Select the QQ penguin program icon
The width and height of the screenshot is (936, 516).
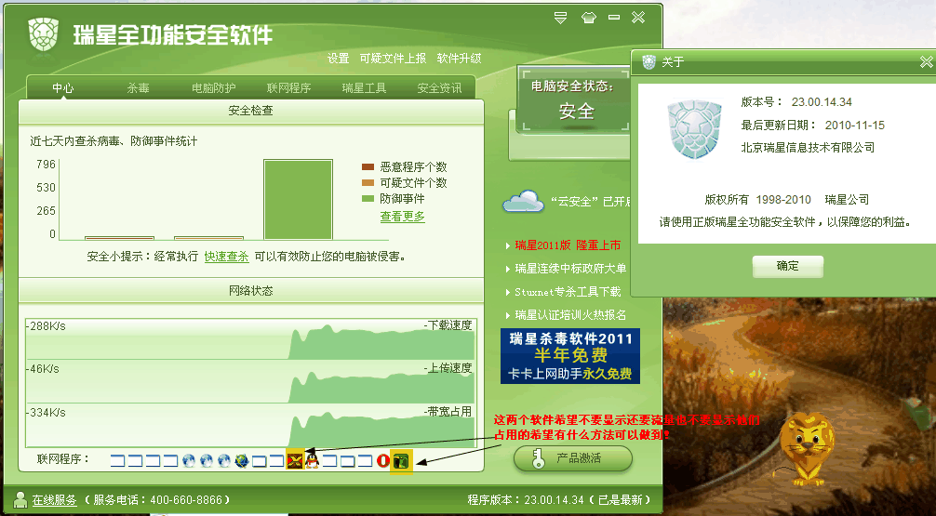point(313,460)
